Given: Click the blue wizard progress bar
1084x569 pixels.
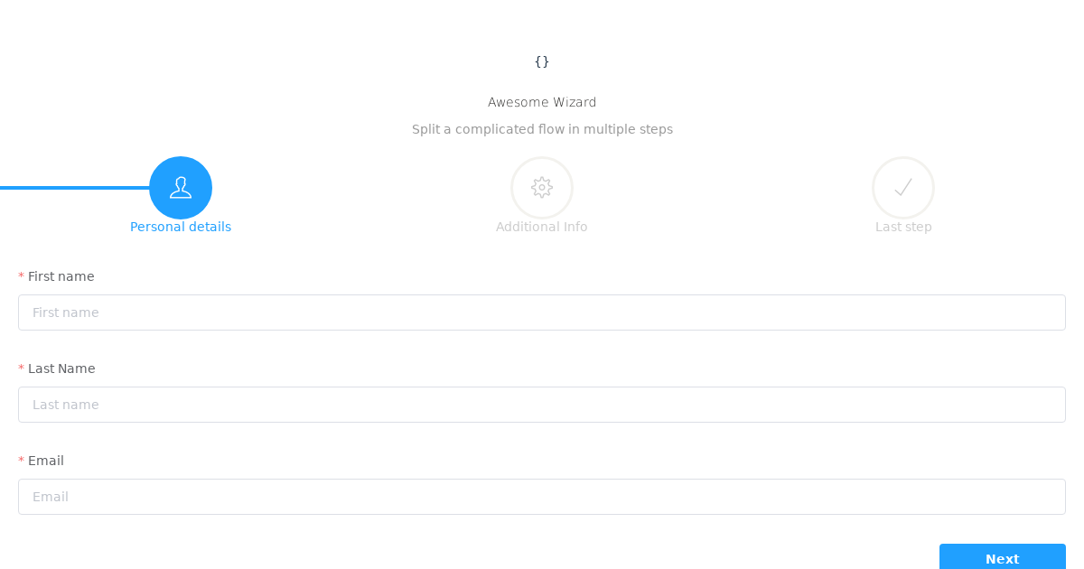Looking at the screenshot, I should pos(75,188).
